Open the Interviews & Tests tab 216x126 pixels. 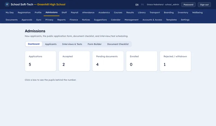tap(72, 44)
